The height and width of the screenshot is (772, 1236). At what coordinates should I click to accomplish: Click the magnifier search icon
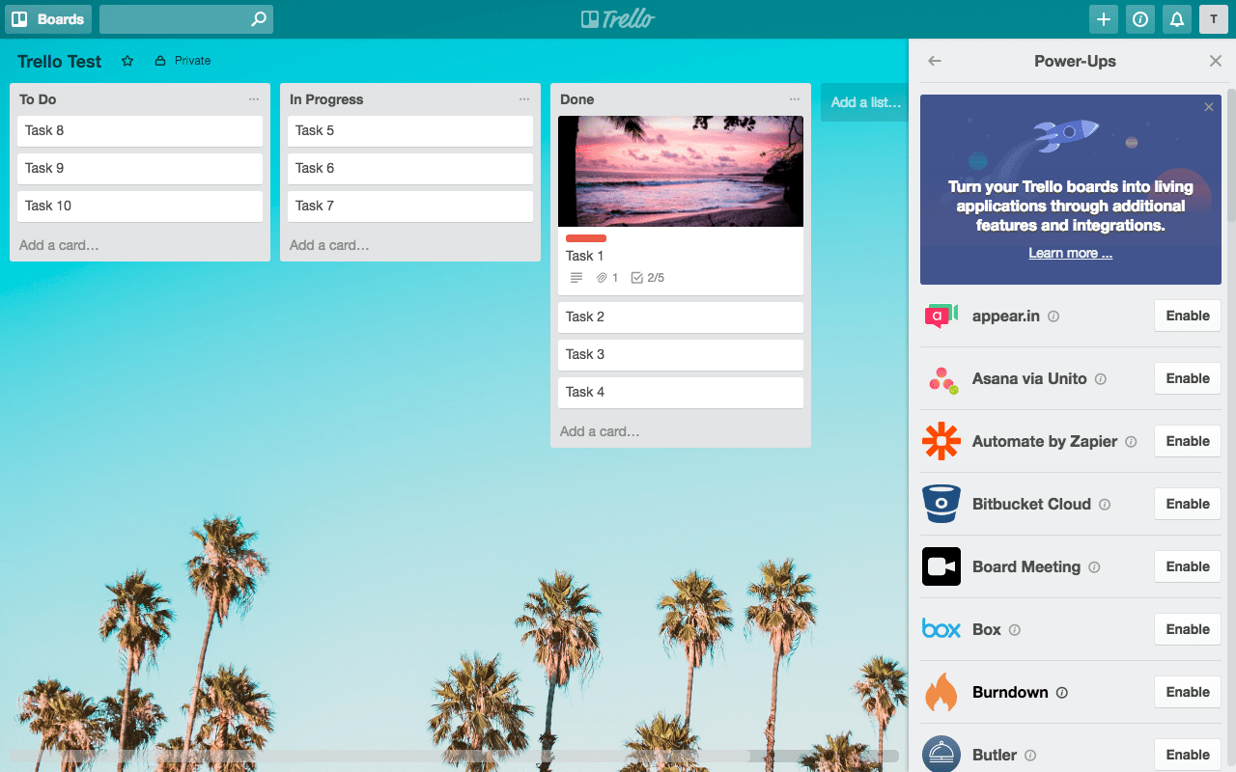pos(258,19)
